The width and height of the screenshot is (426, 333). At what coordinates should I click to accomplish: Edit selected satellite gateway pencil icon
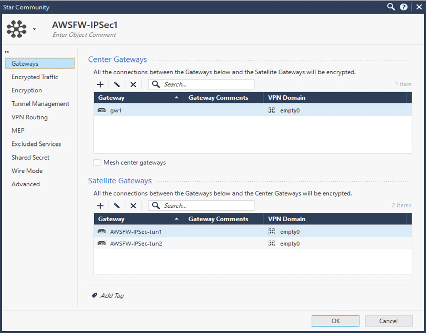tap(117, 206)
